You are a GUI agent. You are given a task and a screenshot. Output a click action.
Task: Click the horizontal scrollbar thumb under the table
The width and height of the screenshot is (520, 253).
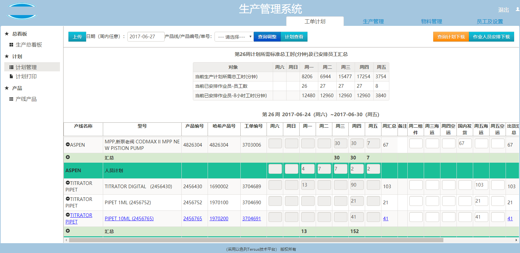256,240
